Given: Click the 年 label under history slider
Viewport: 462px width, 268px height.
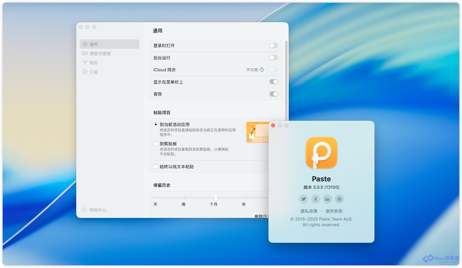Looking at the screenshot, I should (244, 204).
